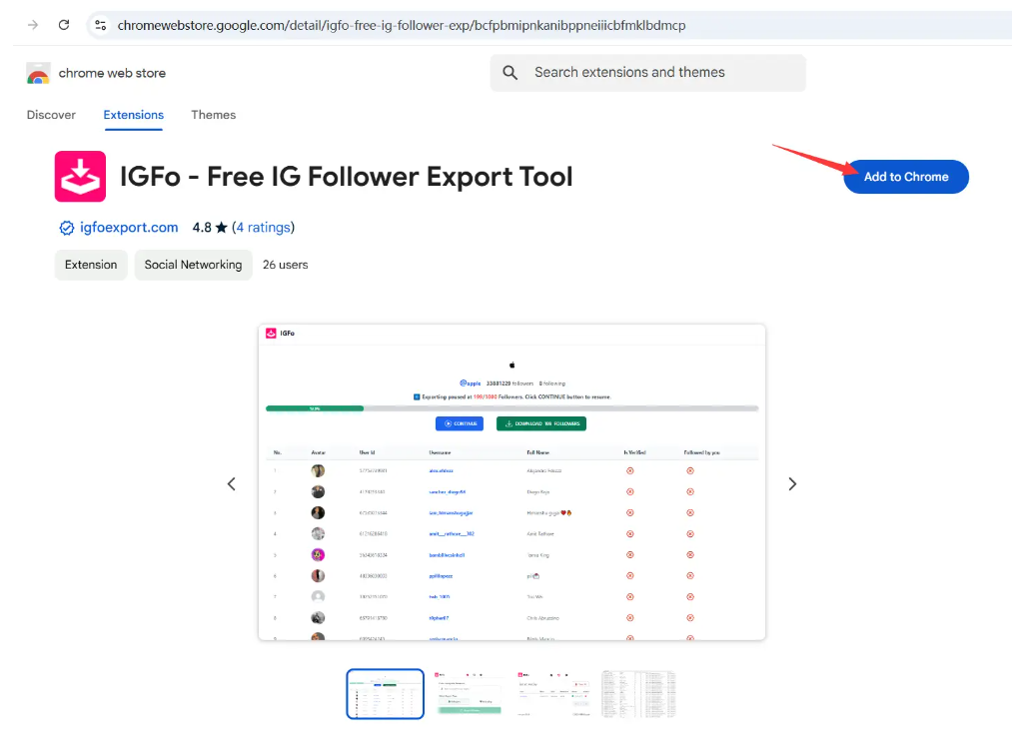Click the Chrome Web Store logo

pos(38,73)
